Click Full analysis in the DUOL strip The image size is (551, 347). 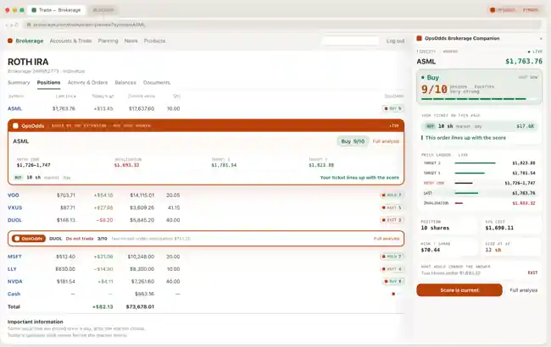click(387, 239)
